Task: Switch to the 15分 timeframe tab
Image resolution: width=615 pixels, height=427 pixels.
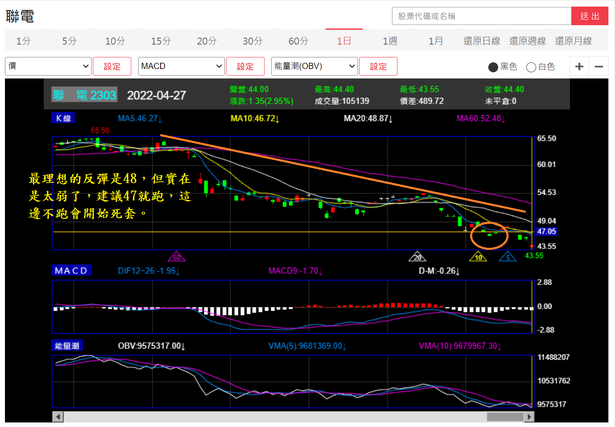Action: pyautogui.click(x=161, y=41)
